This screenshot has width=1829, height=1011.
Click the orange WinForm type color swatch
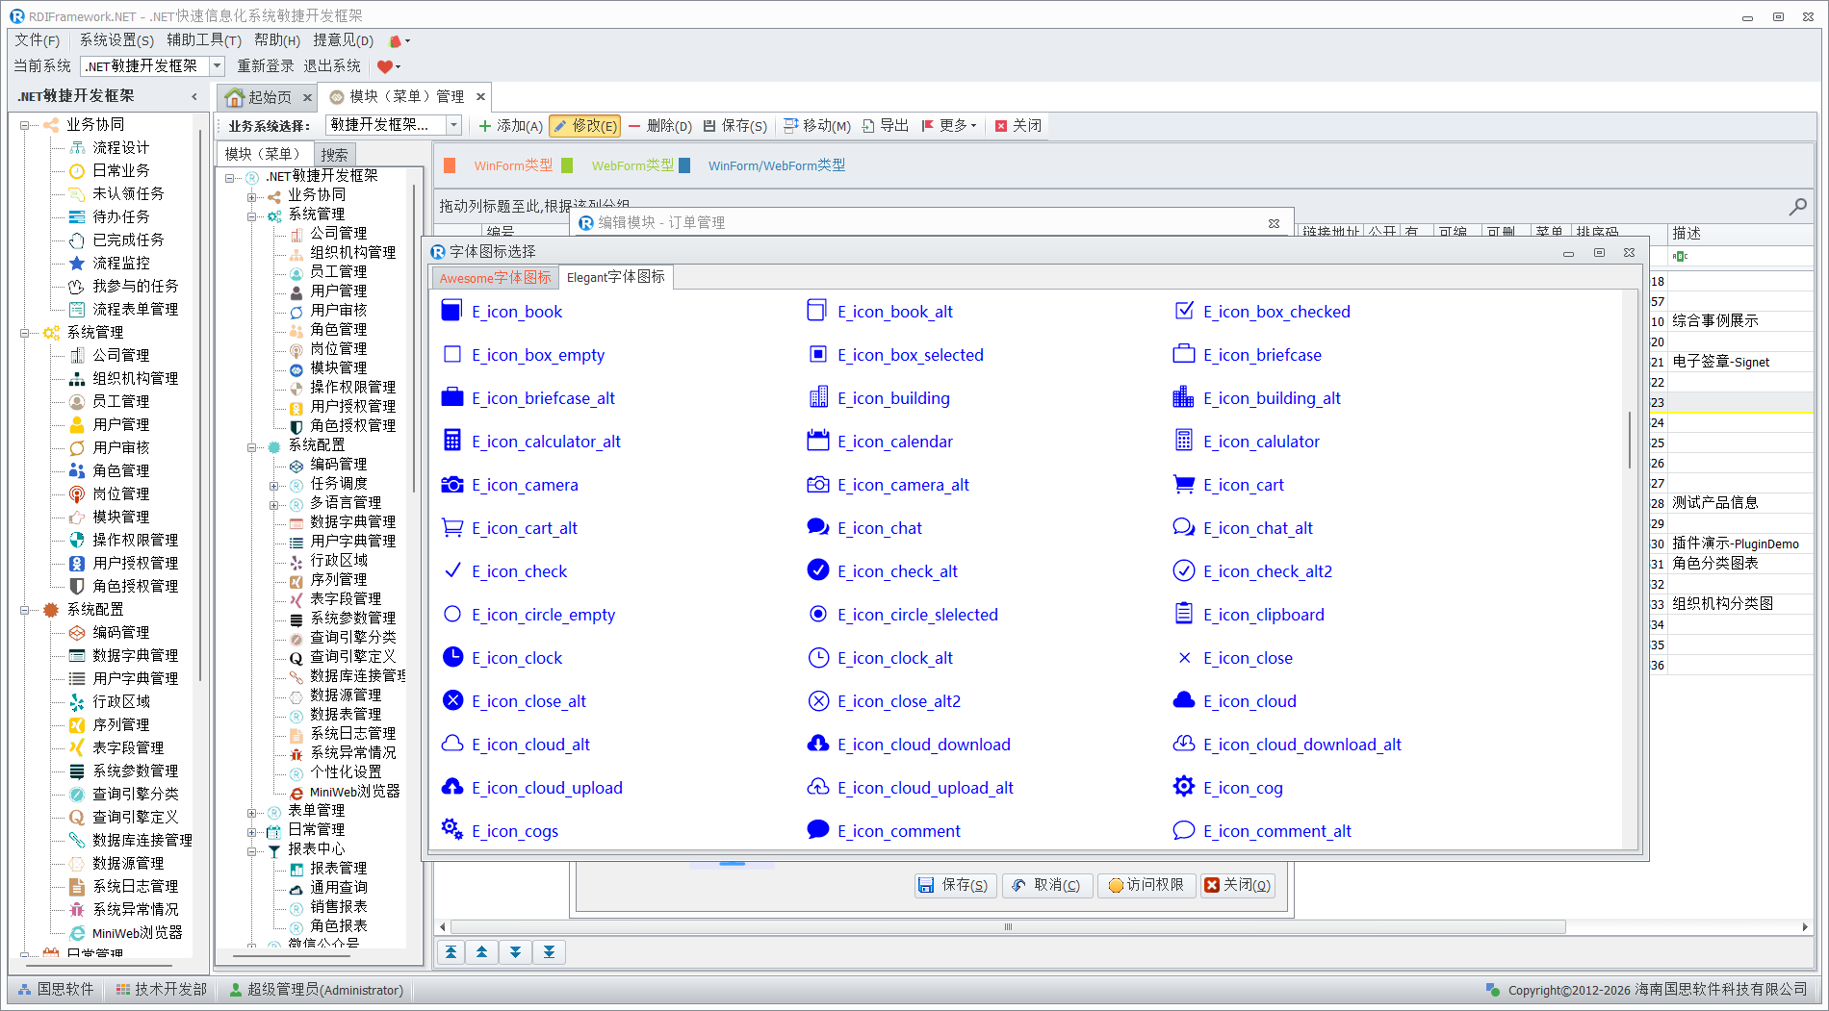tap(450, 165)
